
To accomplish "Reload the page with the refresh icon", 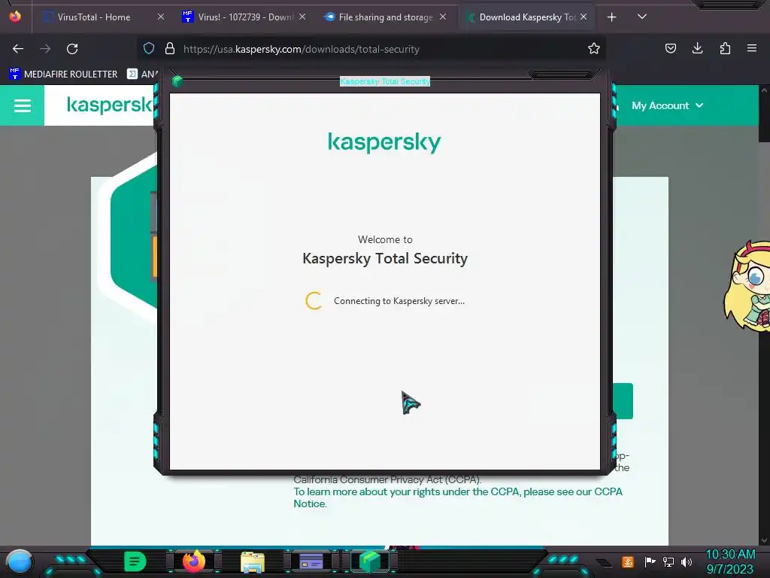I will (72, 49).
